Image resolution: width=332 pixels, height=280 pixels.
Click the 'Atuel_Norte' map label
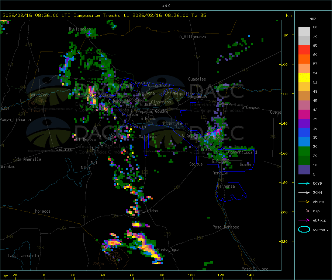coord(175,124)
